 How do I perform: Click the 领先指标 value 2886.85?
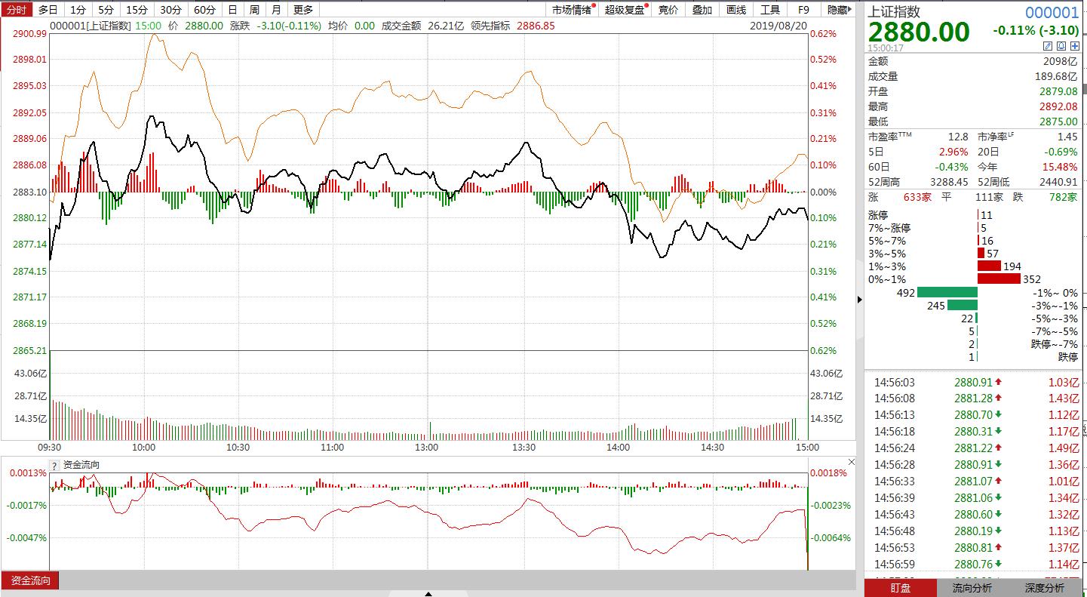pyautogui.click(x=536, y=26)
